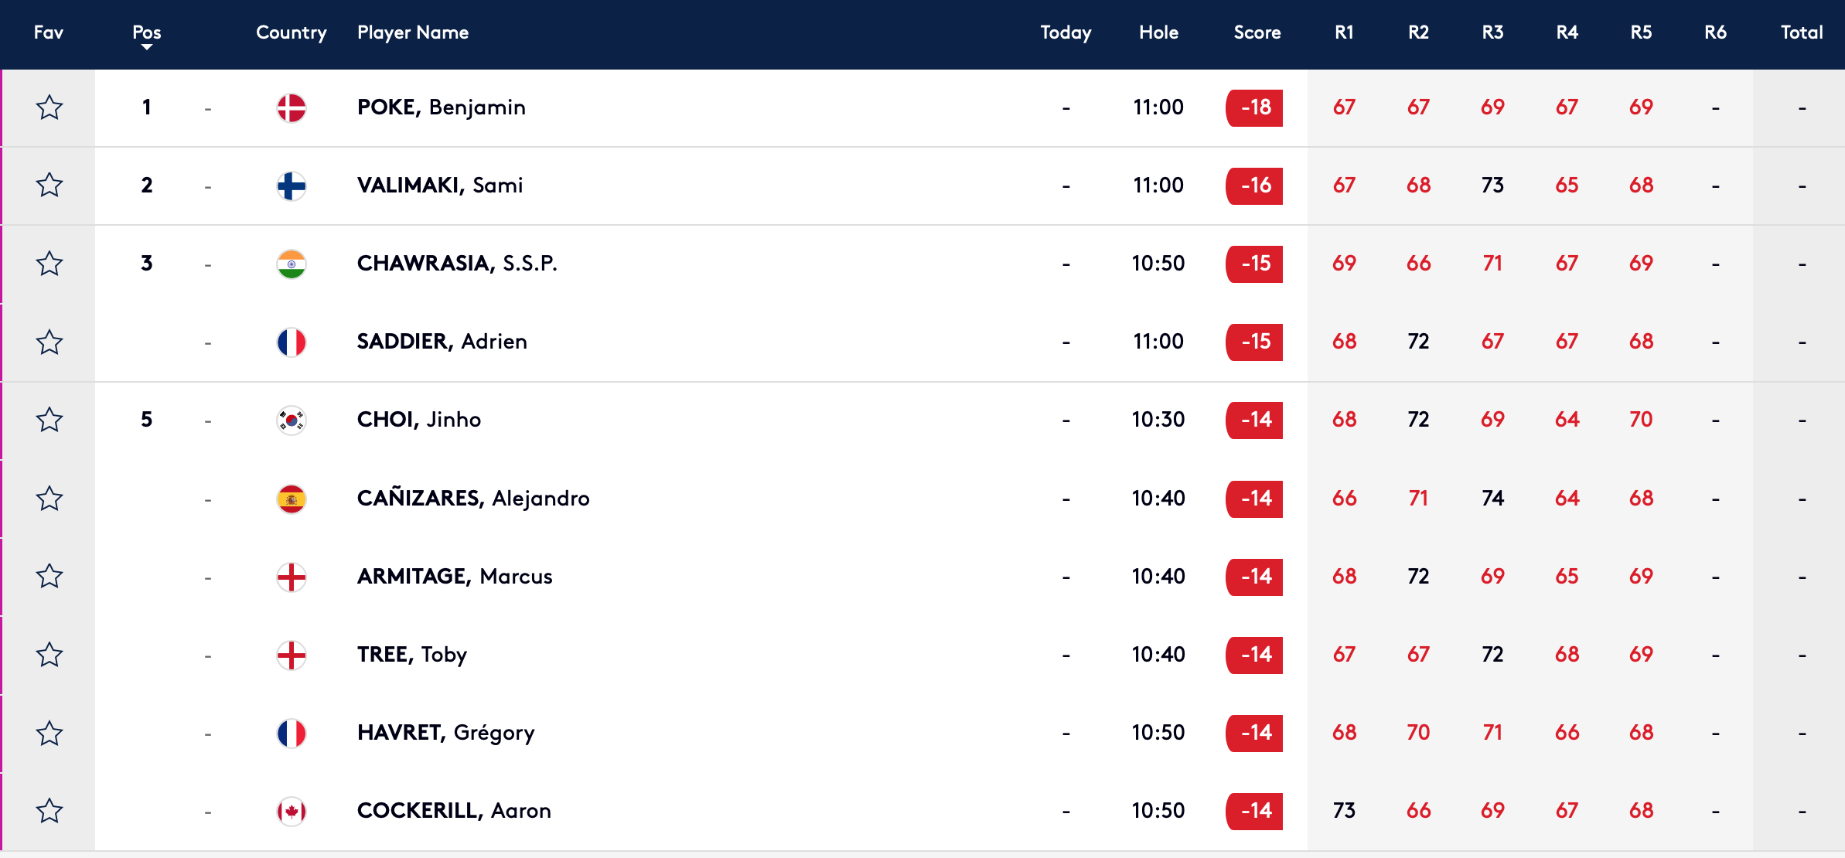Screen dimensions: 1845x858
Task: Sort by Player Name header
Action: click(413, 32)
